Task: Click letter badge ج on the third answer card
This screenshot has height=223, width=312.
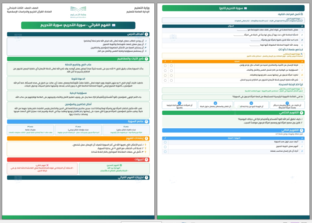Action: pos(215,103)
